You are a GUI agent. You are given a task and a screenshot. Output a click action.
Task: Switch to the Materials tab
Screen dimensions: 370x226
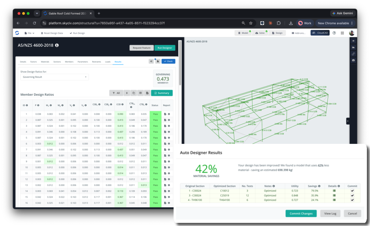45,61
